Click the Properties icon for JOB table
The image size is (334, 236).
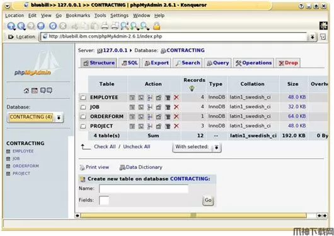(159, 107)
